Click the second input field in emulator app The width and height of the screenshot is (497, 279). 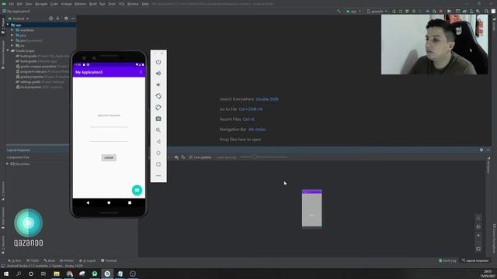pyautogui.click(x=109, y=138)
